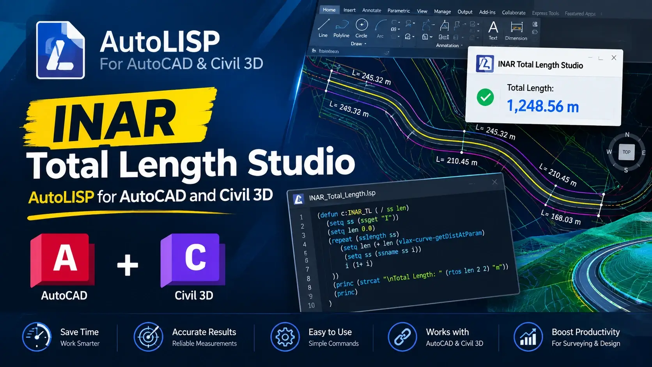Screen dimensions: 652x367
Task: Select the Text annotation tool
Action: pyautogui.click(x=493, y=30)
